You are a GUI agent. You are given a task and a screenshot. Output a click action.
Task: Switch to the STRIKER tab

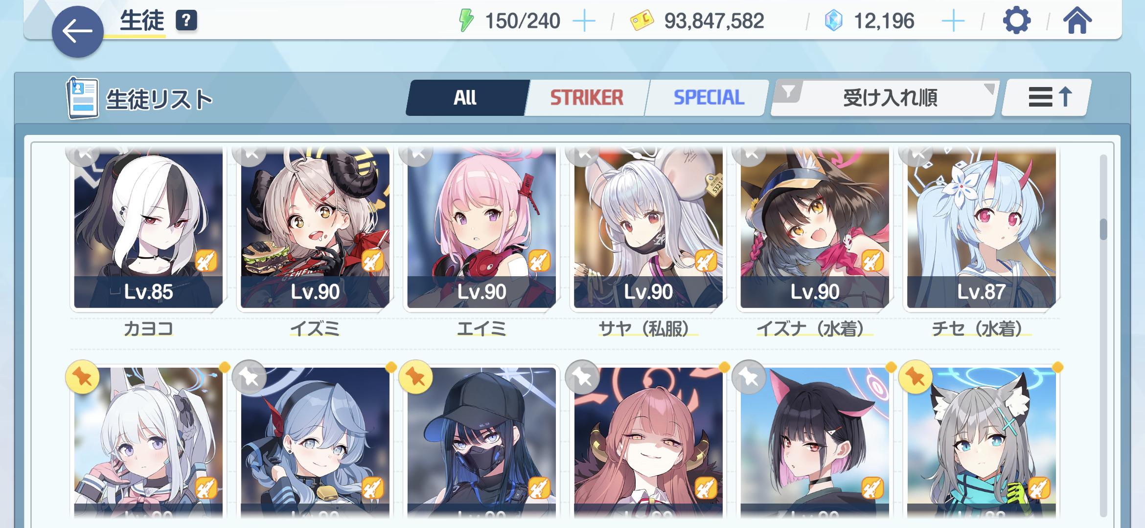(587, 98)
